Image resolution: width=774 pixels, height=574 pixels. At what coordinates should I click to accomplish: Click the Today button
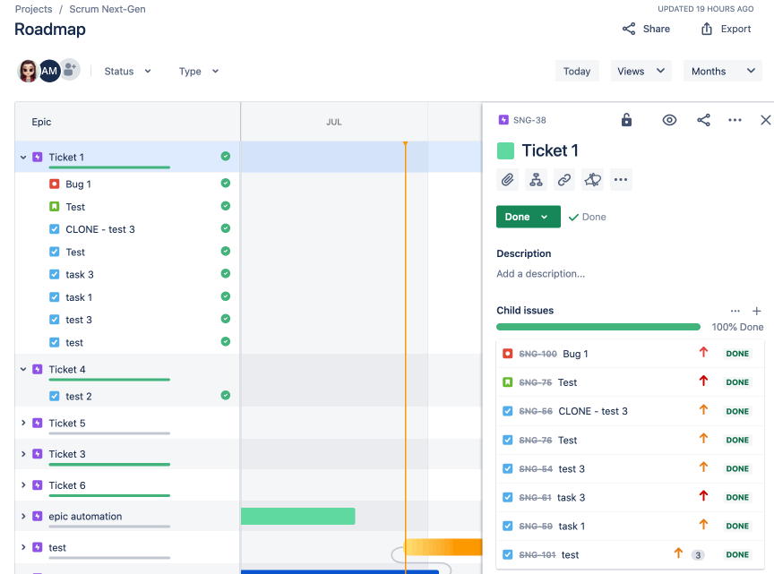pos(577,70)
